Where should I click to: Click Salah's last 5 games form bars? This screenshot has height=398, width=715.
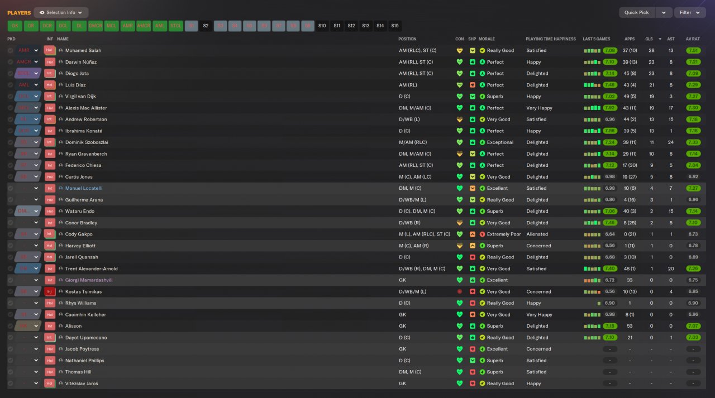[x=592, y=50]
